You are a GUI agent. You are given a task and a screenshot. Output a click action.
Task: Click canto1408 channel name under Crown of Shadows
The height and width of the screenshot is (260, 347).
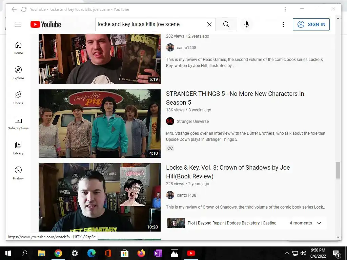[186, 195]
